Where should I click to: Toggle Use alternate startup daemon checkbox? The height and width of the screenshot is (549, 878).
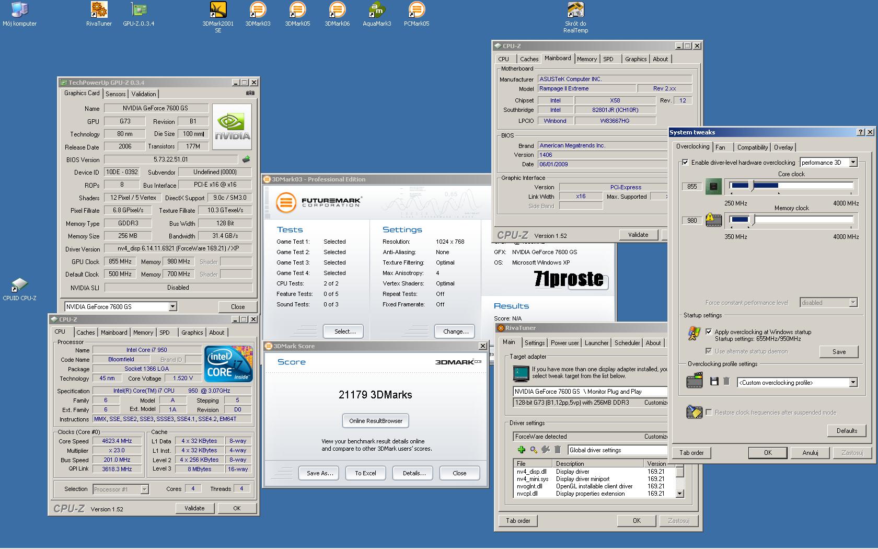709,351
